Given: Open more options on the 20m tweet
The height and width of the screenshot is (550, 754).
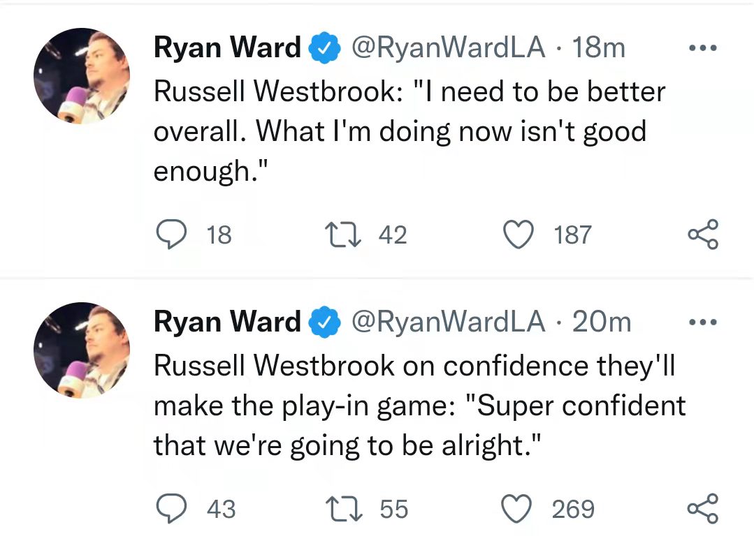Looking at the screenshot, I should click(x=703, y=322).
